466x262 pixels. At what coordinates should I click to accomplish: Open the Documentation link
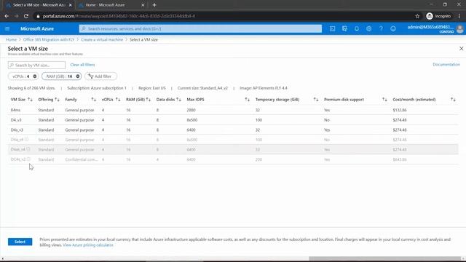tap(446, 65)
